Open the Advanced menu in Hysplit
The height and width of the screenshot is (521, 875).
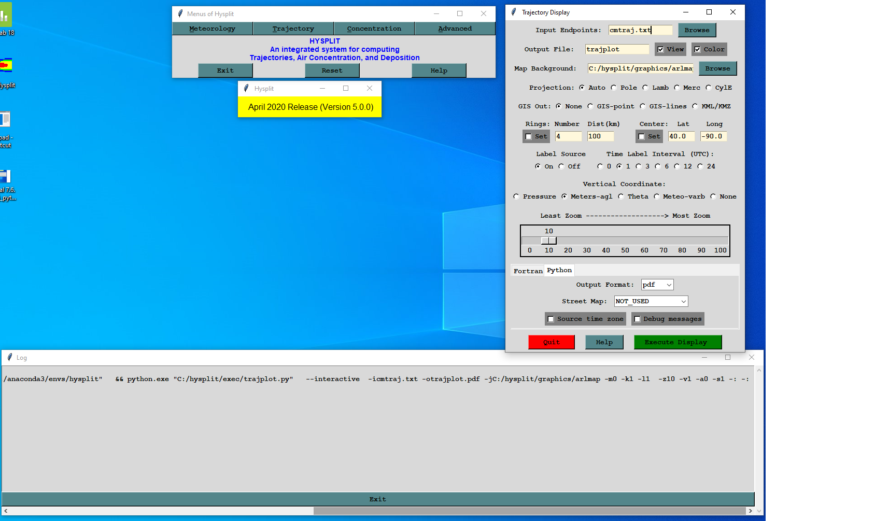[455, 29]
